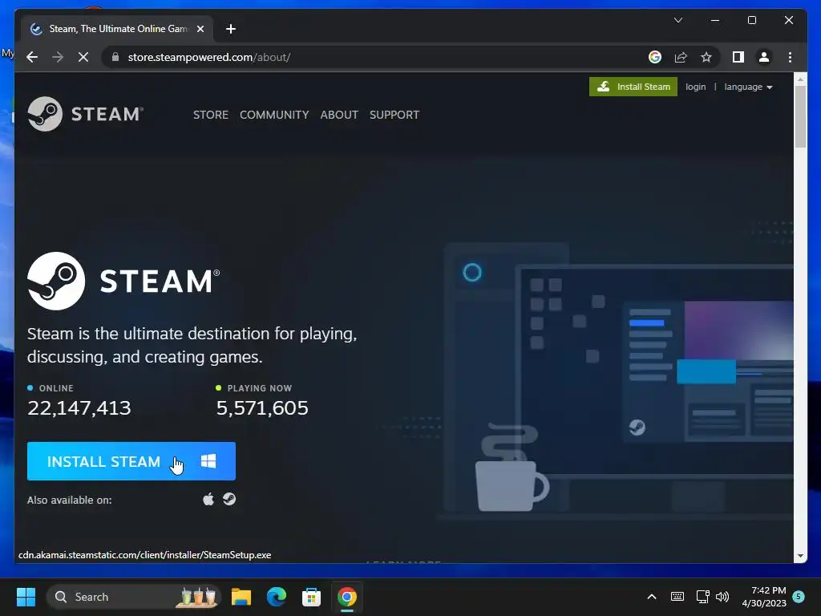Open the STORE menu
The image size is (821, 616).
coord(211,115)
